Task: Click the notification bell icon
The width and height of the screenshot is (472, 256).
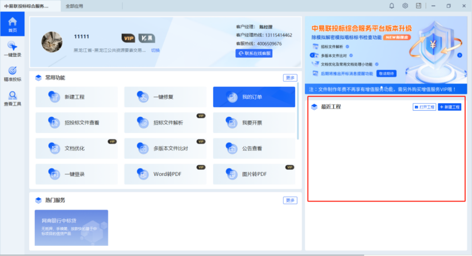Action: tap(391, 6)
